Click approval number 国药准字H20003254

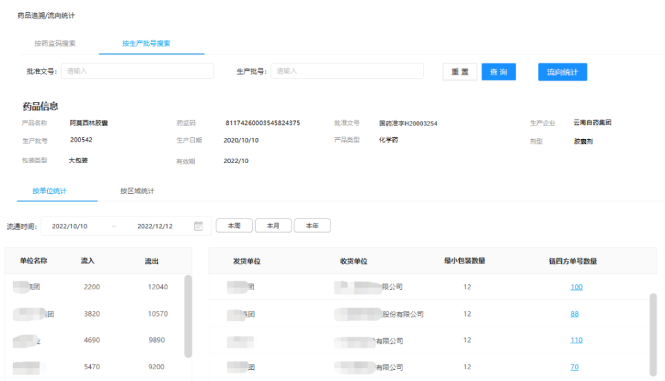pos(408,123)
